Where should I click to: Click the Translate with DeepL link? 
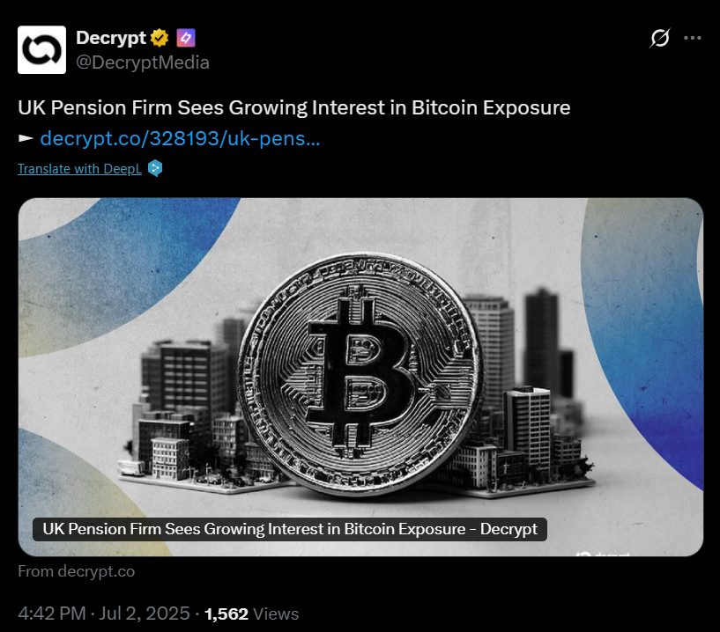coord(79,168)
